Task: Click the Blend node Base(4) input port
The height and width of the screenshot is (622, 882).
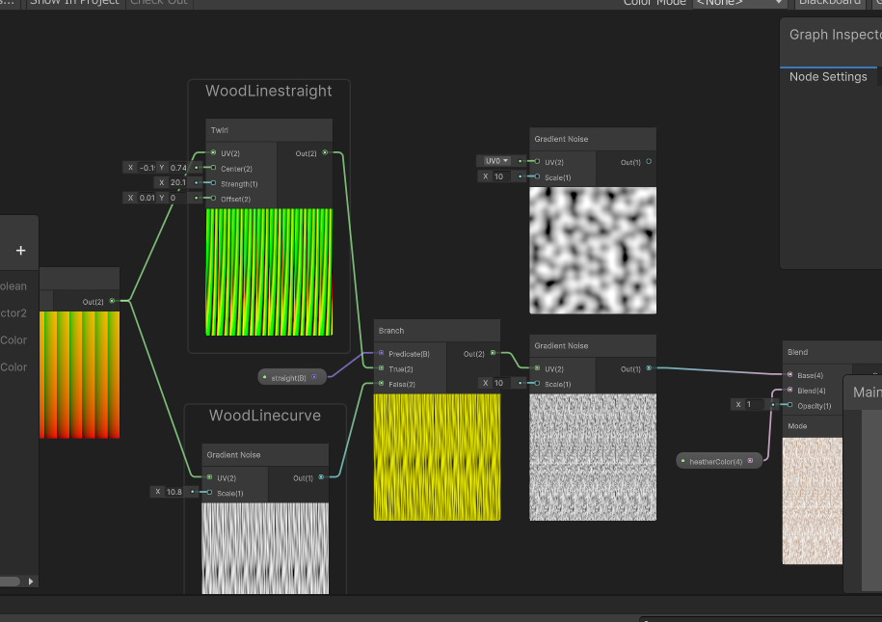Action: click(789, 375)
